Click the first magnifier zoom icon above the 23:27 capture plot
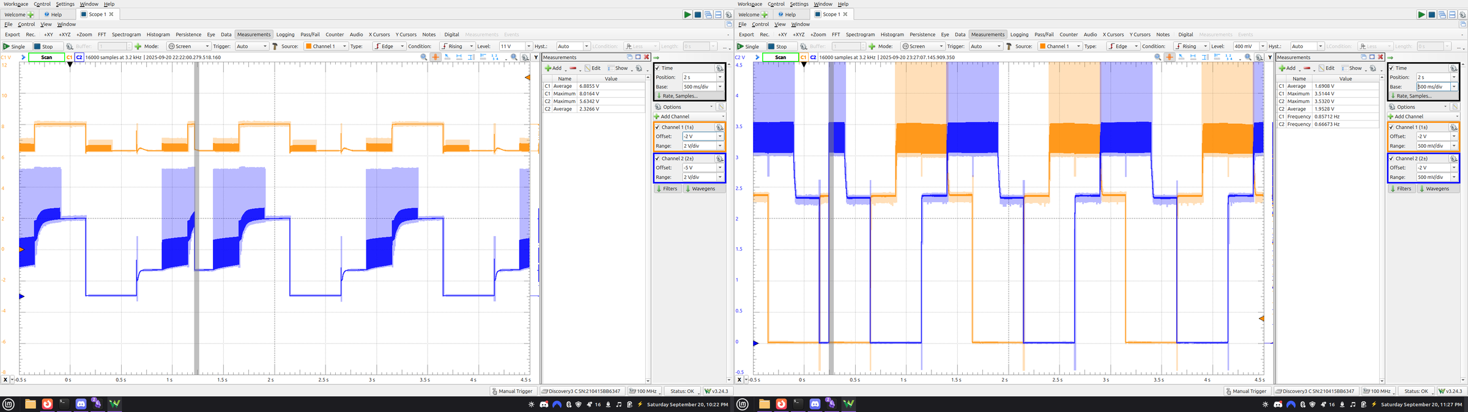Screen dimensions: 1468x412 click(x=1157, y=57)
